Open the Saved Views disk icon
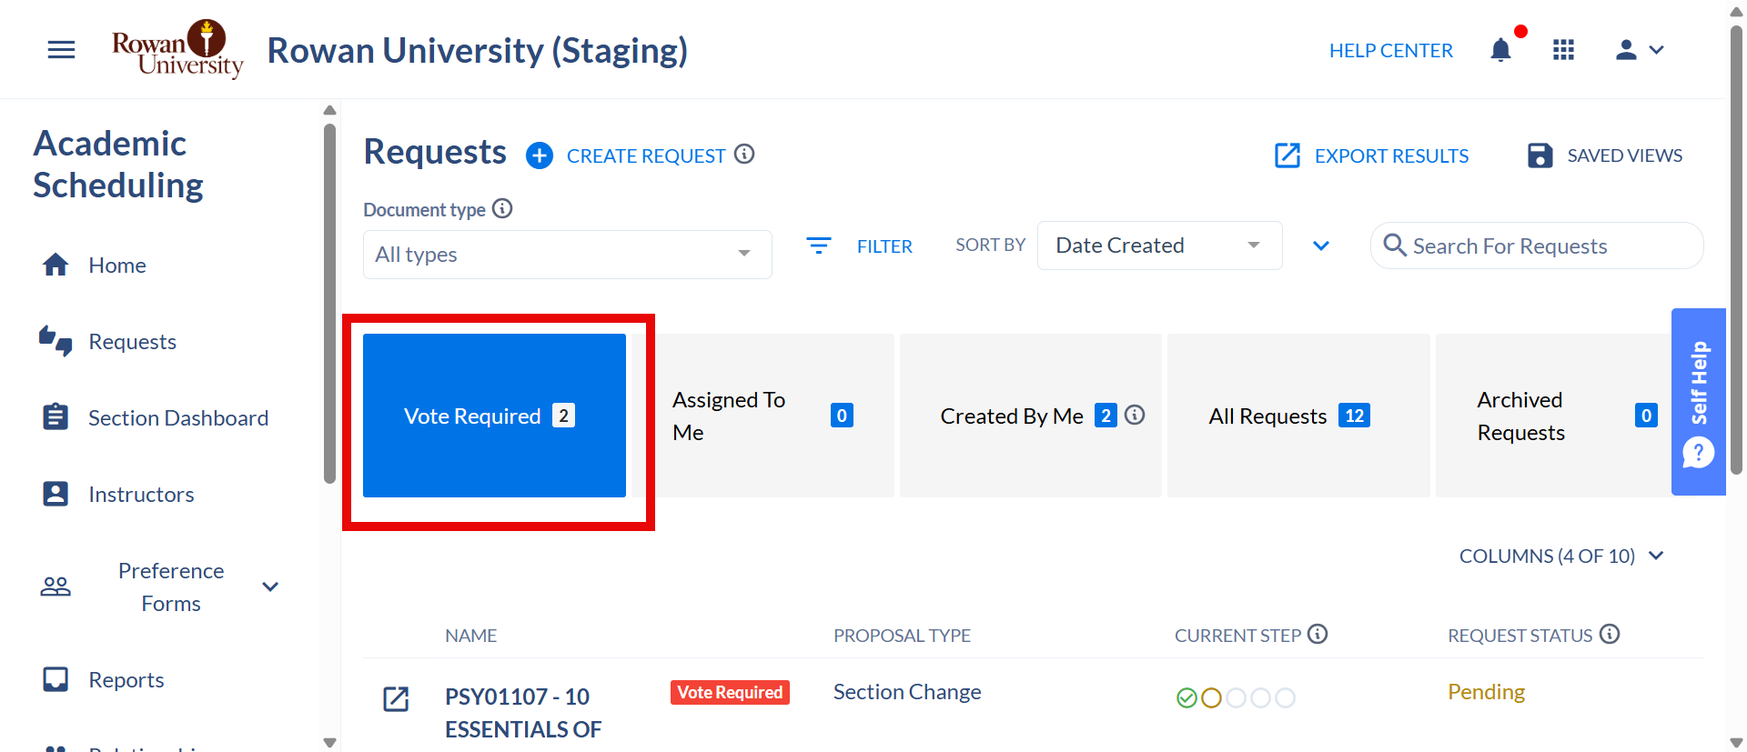 click(x=1540, y=155)
